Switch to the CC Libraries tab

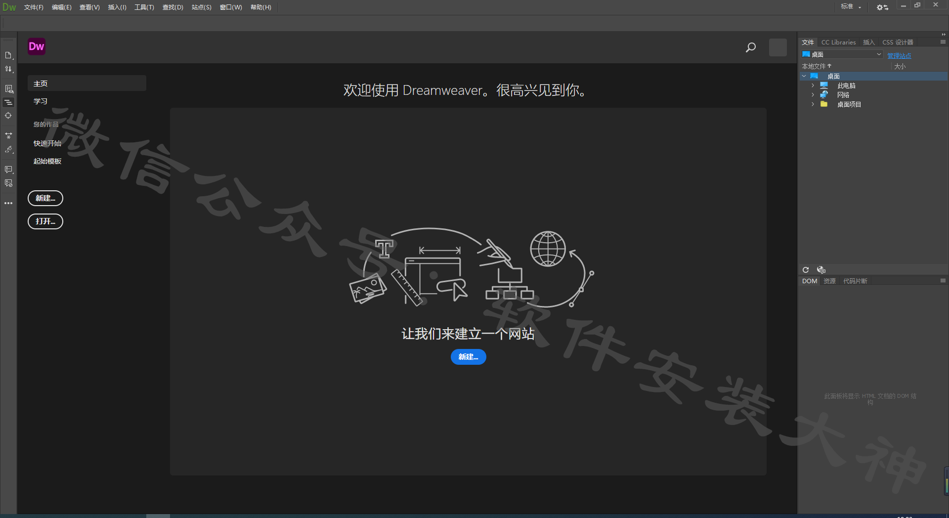[x=838, y=43]
